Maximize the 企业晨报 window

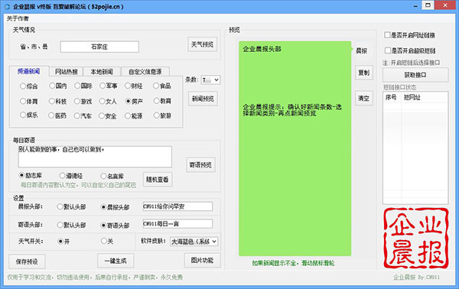click(428, 5)
